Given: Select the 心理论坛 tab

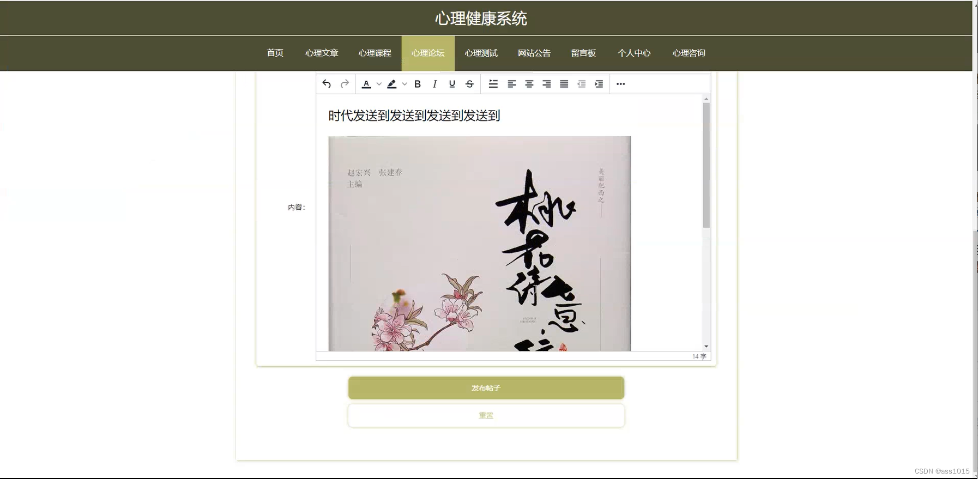Looking at the screenshot, I should (428, 53).
